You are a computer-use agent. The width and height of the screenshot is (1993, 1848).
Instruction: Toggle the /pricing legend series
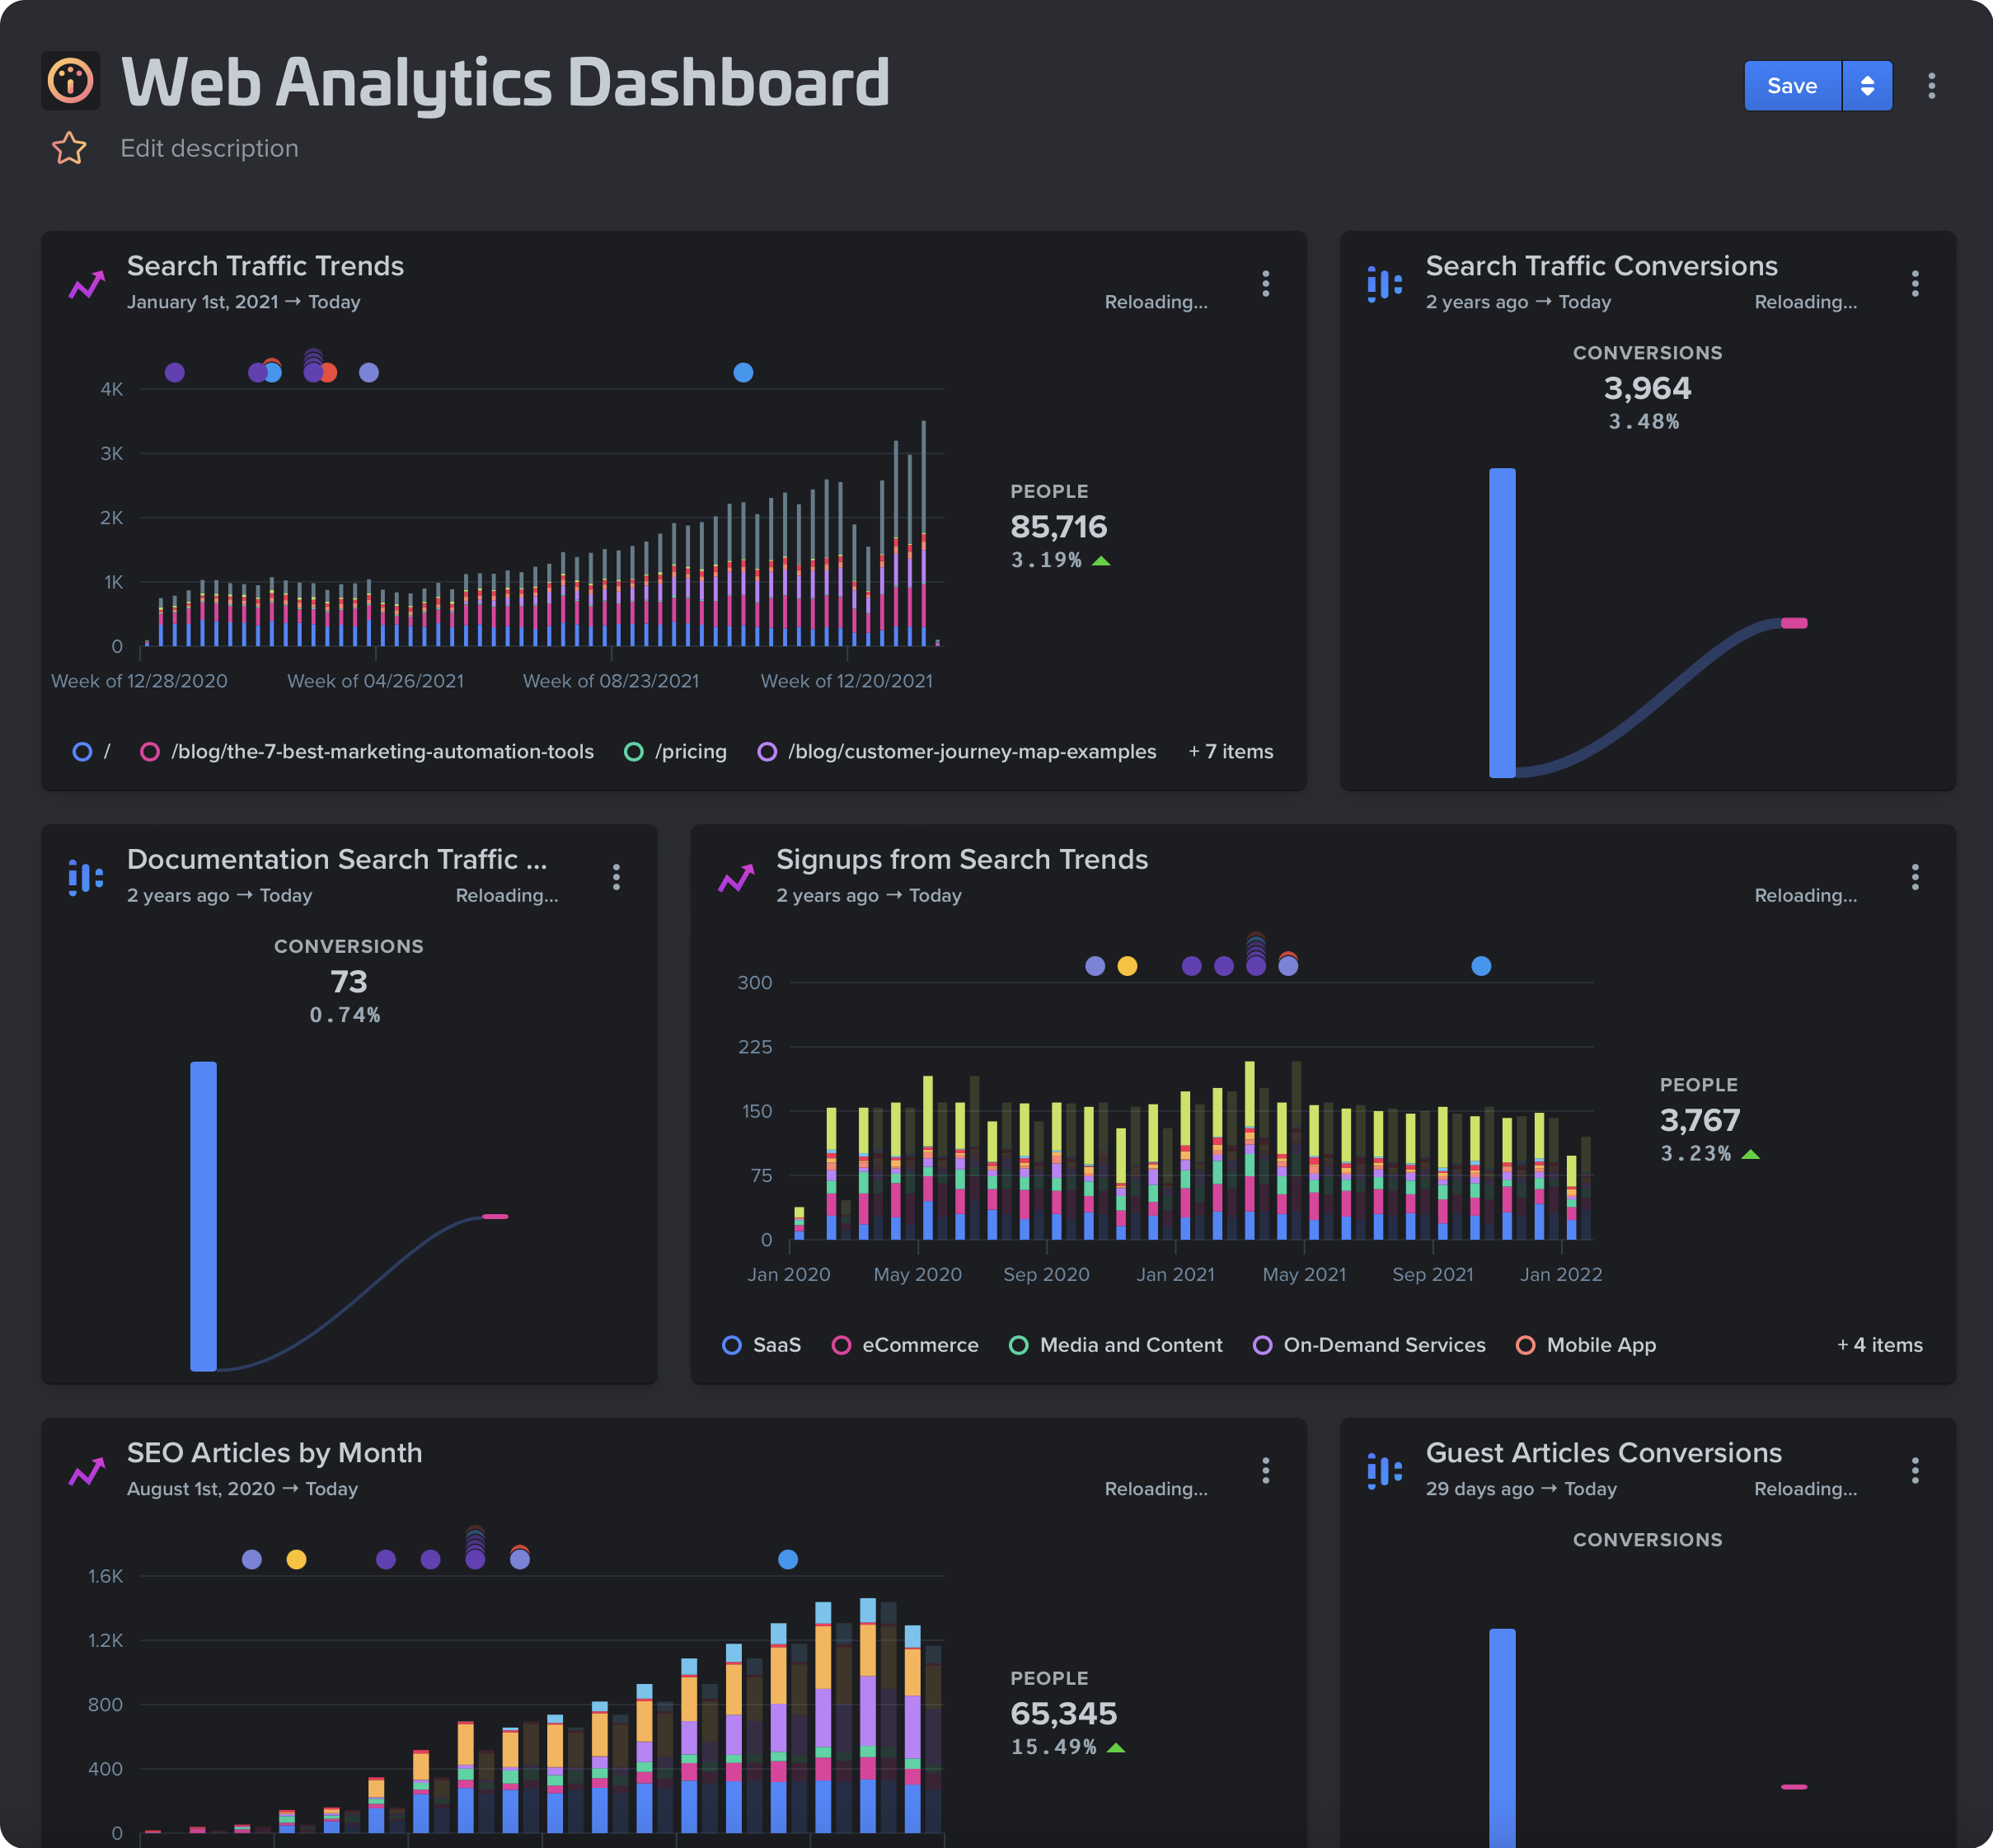point(675,751)
